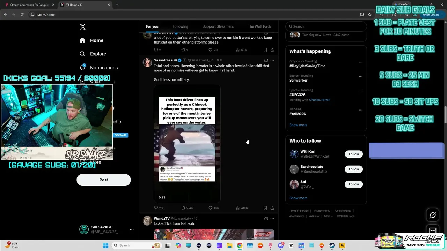Open more options for #UFC326 trend
The width and height of the screenshot is (447, 251).
(x=361, y=91)
